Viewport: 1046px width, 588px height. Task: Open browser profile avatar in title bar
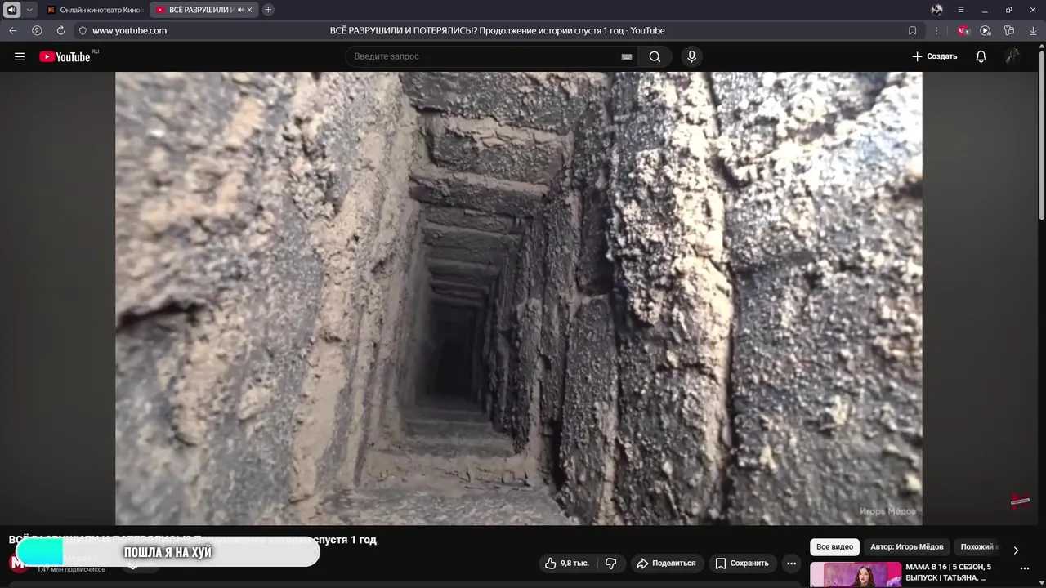pyautogui.click(x=936, y=10)
